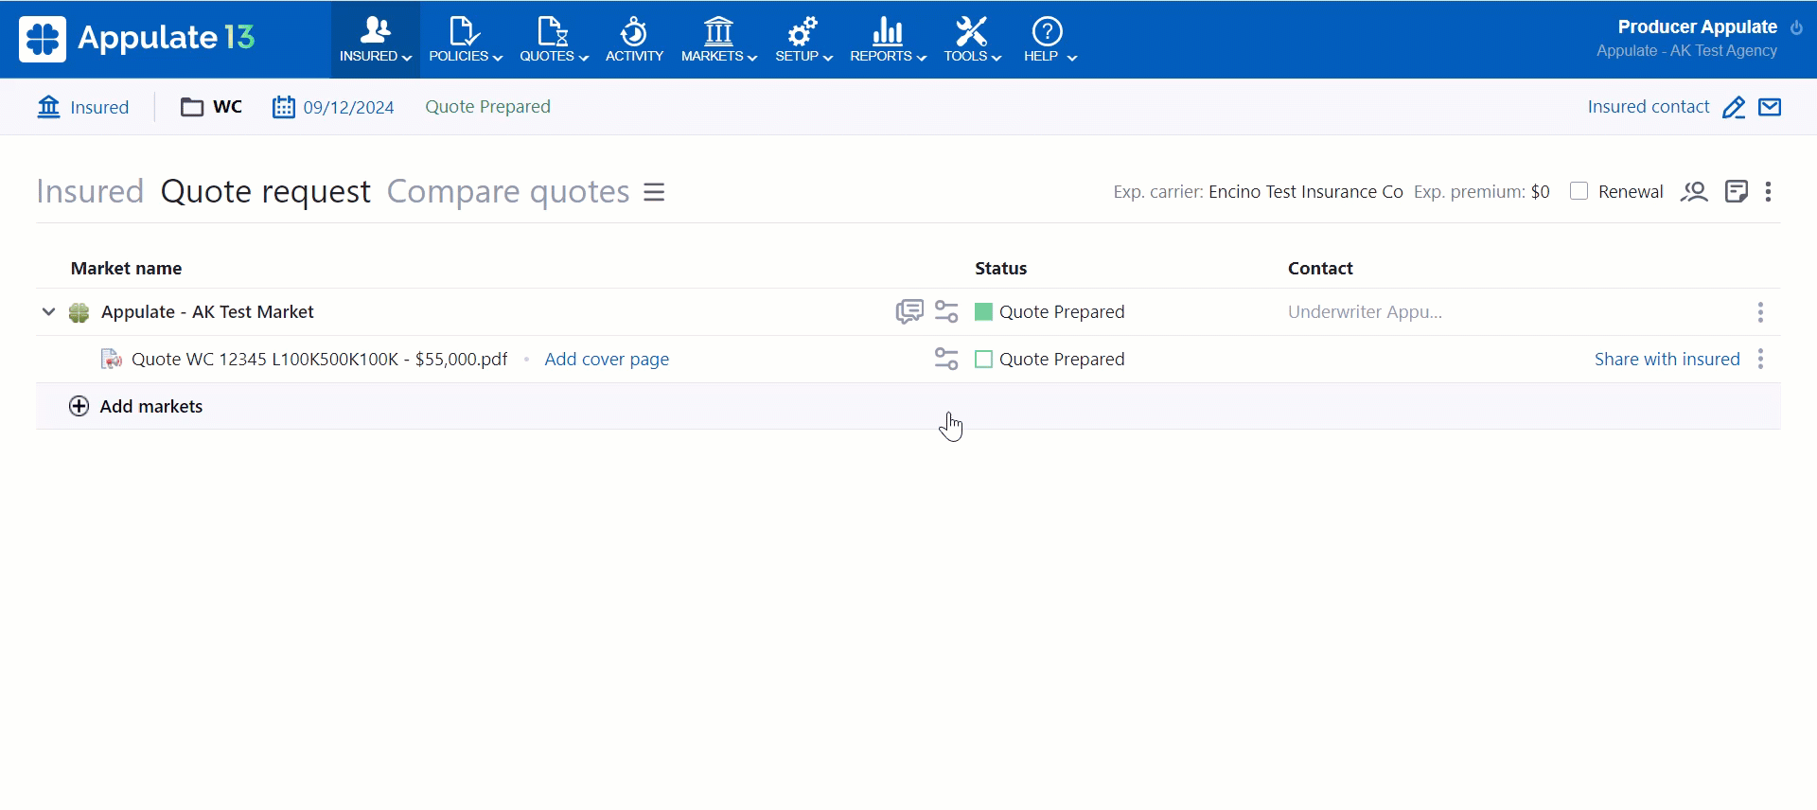
Task: Open the assigned users person icon
Action: point(1694,192)
